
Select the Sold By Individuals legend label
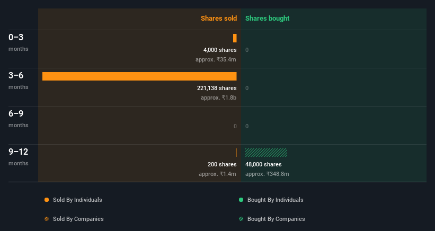[77, 200]
